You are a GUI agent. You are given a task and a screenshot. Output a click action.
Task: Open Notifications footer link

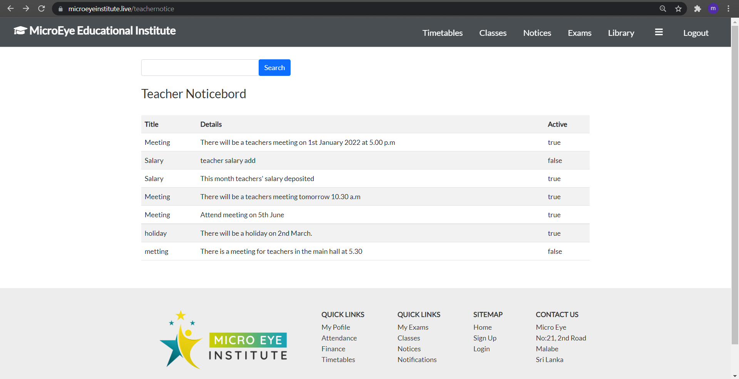417,360
